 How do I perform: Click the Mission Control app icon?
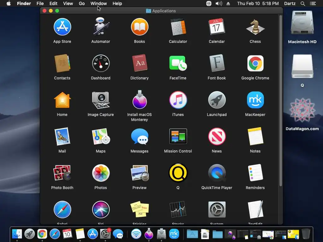tap(178, 136)
